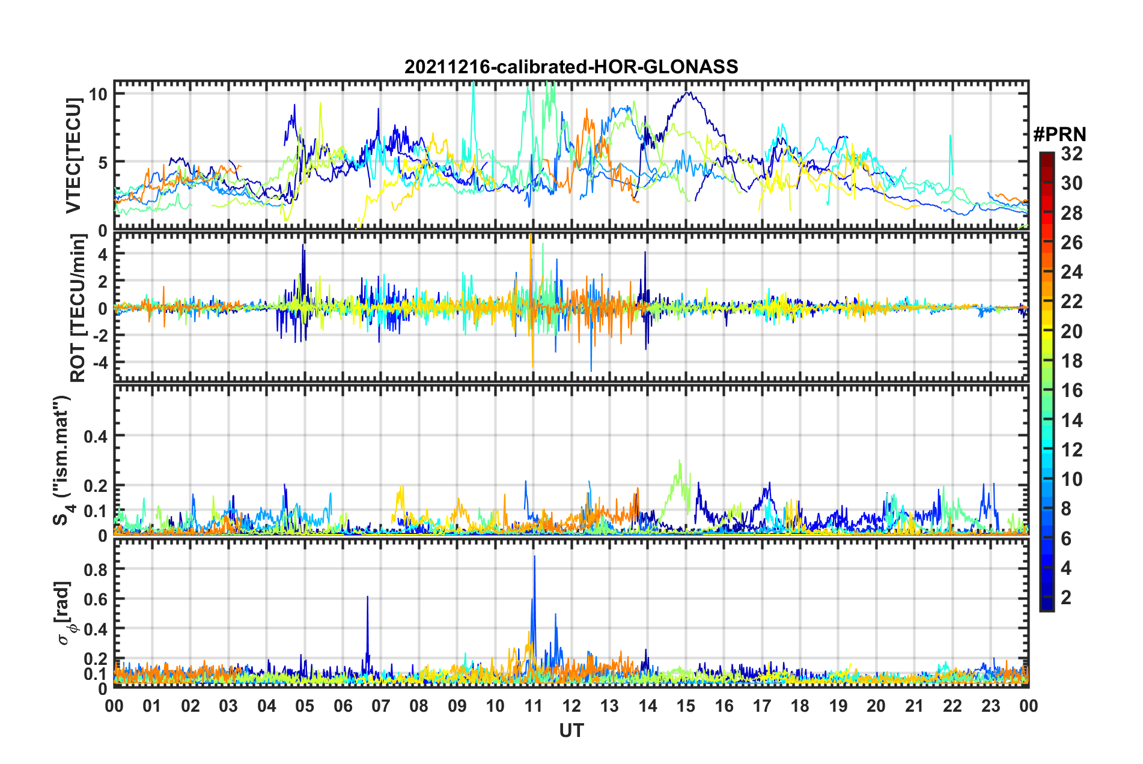The width and height of the screenshot is (1143, 764).
Task: Select the UT x-axis label
Action: (571, 730)
